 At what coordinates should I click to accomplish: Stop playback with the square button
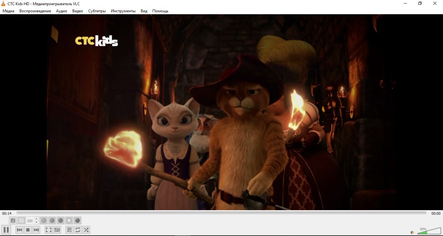click(x=28, y=230)
